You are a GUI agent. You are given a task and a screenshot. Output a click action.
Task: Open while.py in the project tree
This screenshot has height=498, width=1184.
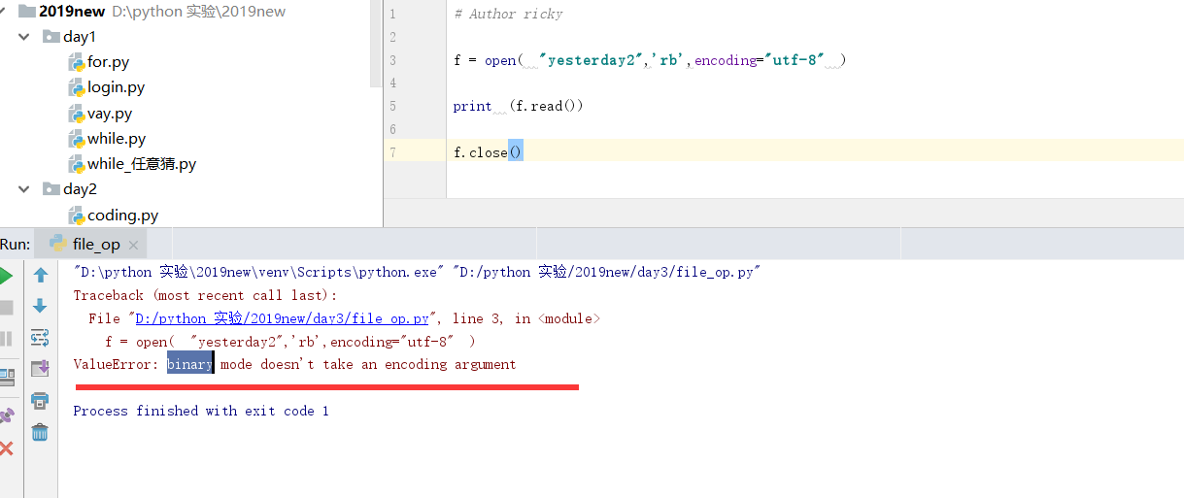(117, 139)
